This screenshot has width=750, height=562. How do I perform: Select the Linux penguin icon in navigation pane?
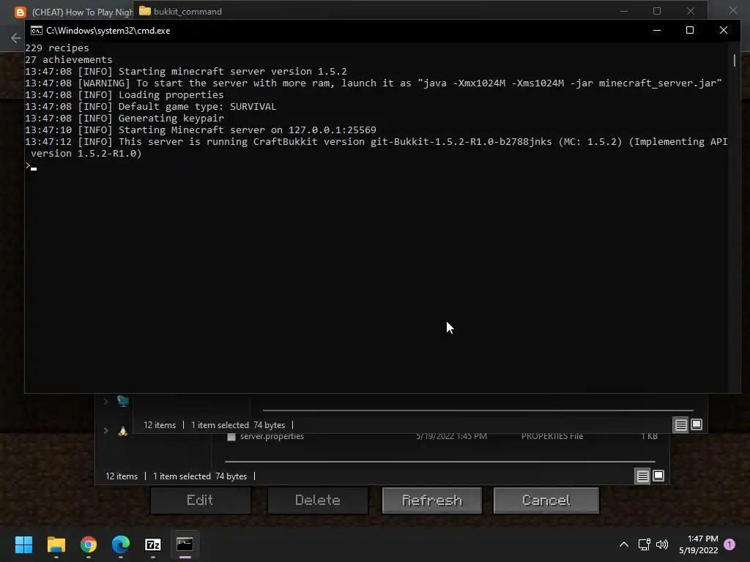click(x=123, y=430)
